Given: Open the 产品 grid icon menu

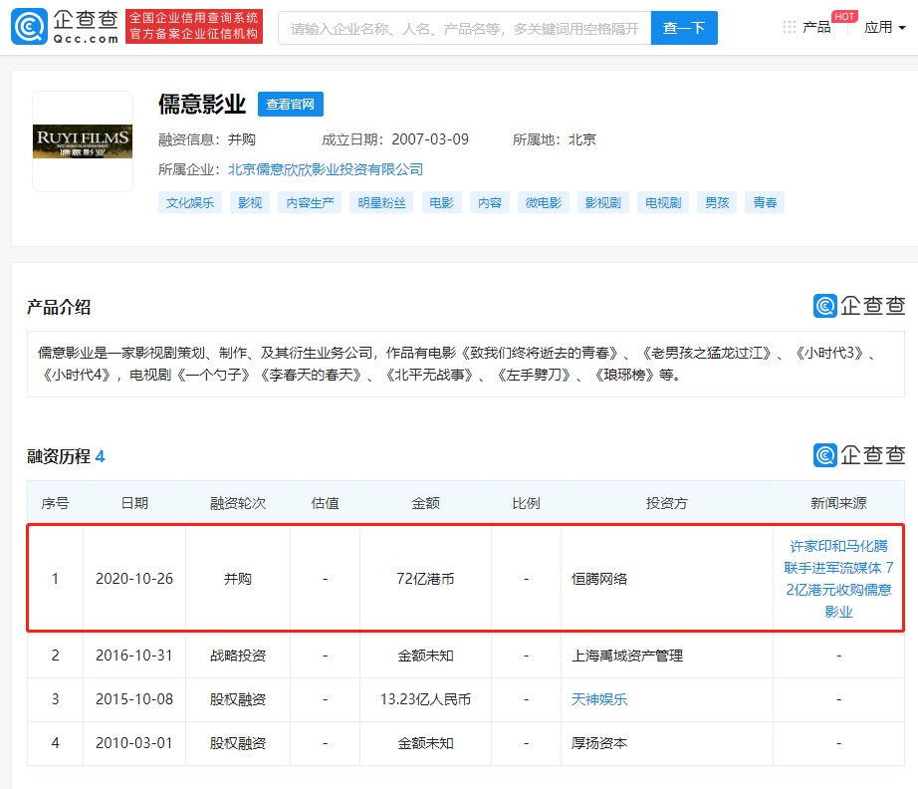Looking at the screenshot, I should [790, 27].
